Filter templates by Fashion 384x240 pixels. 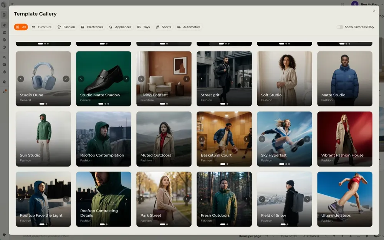click(x=66, y=27)
